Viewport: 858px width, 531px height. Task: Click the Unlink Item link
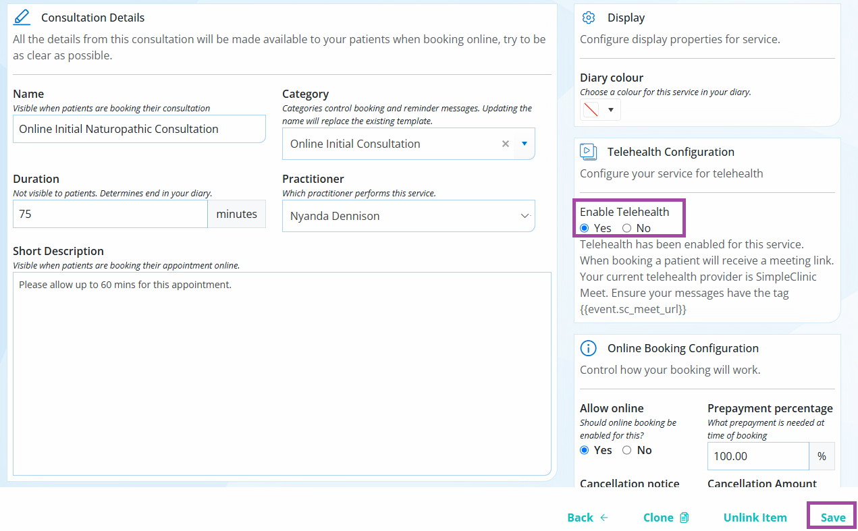(755, 518)
